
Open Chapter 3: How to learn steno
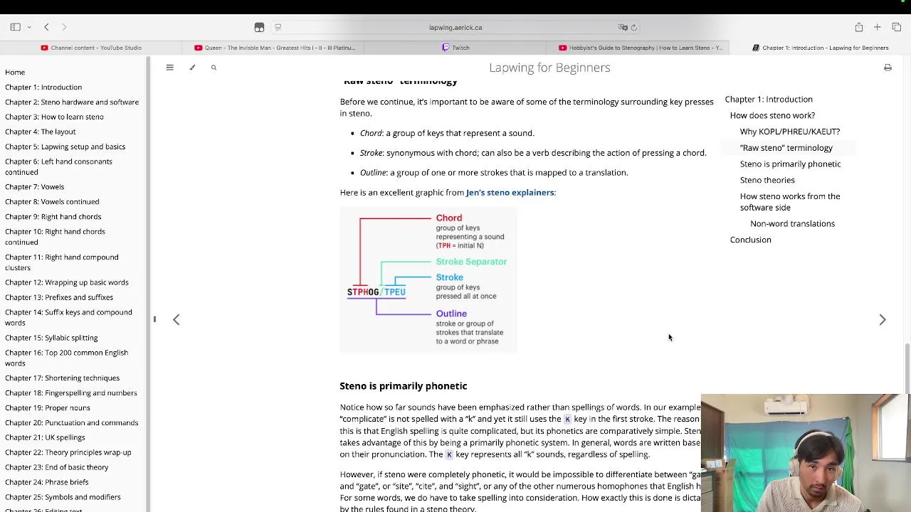point(54,117)
